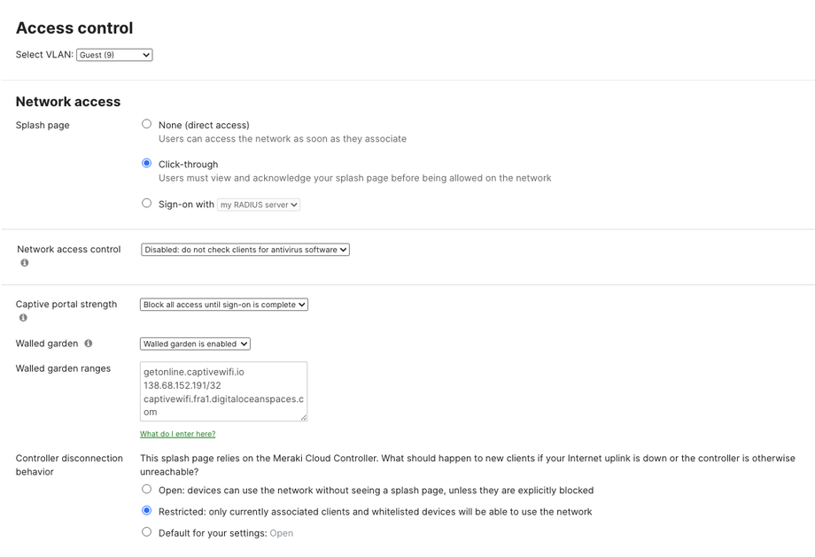Click info icon under Network access control
The image size is (815, 557).
coord(25,263)
